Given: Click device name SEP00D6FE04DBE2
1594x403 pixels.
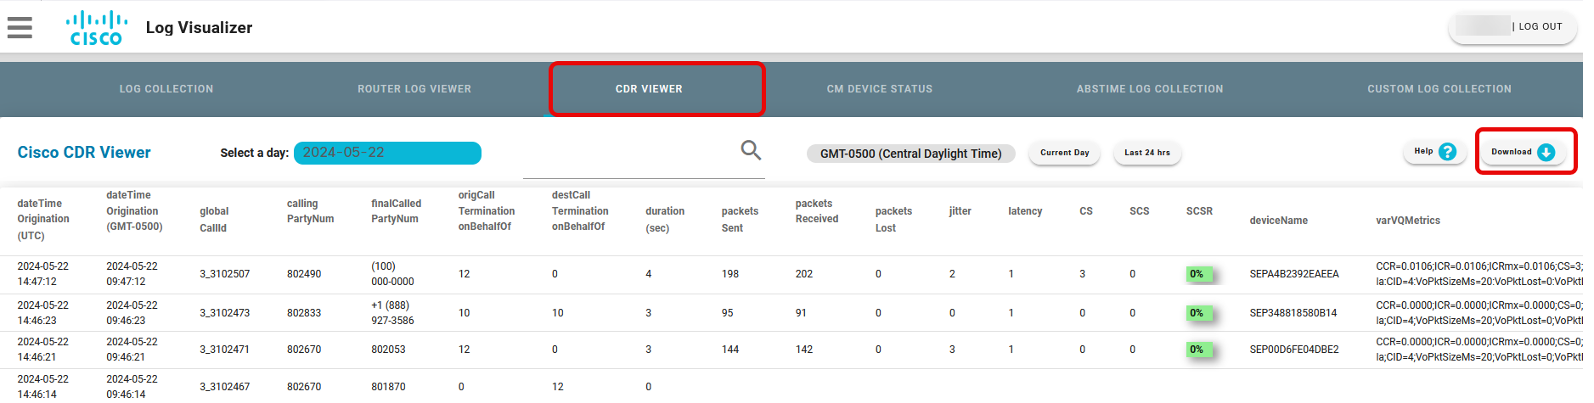Looking at the screenshot, I should pyautogui.click(x=1294, y=350).
